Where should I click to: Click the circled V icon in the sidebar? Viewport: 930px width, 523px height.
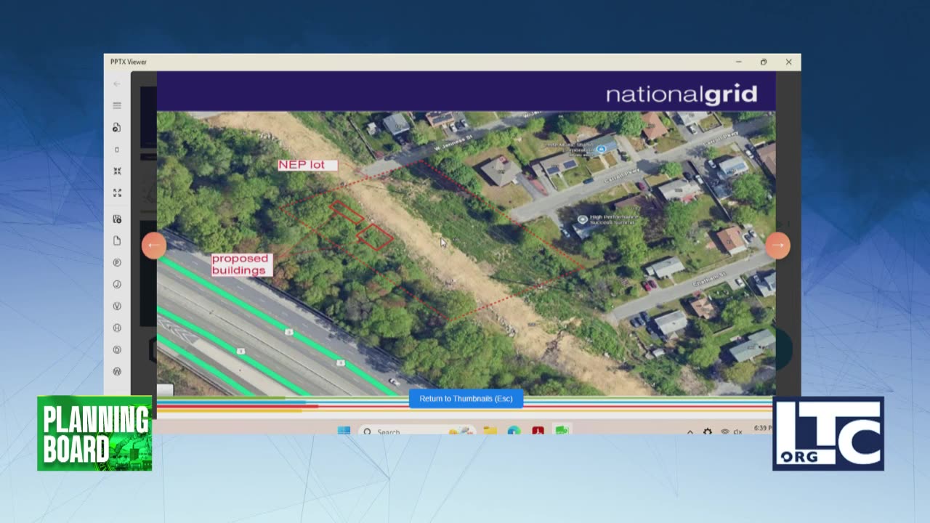tap(117, 306)
